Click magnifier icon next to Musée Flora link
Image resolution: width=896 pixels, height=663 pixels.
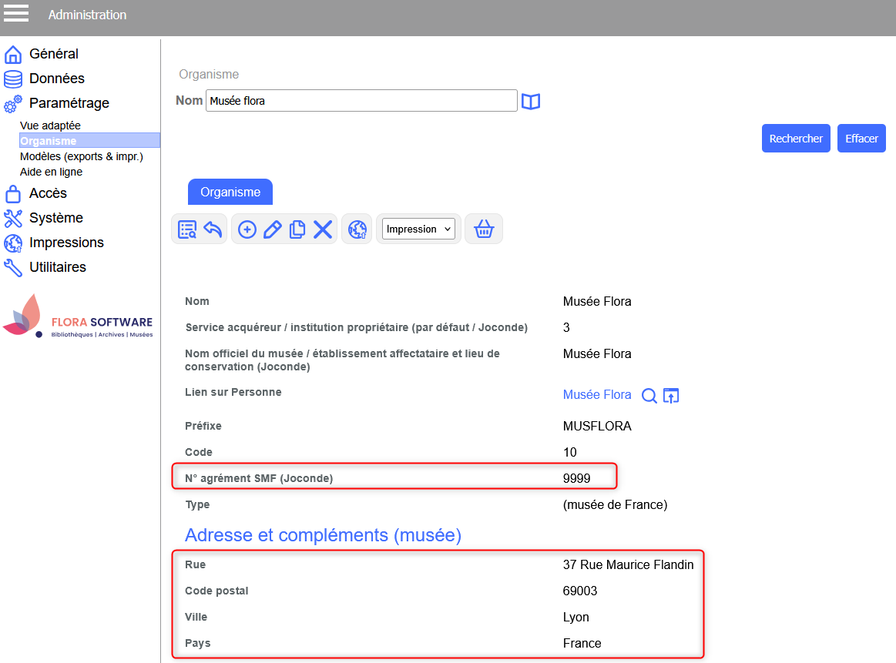(649, 396)
